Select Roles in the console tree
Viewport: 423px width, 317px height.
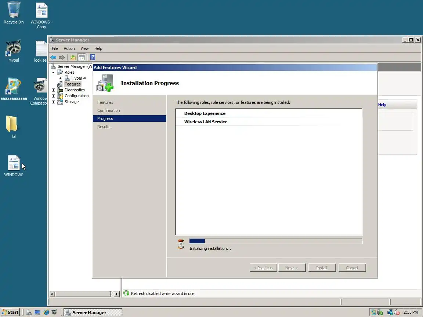pos(69,72)
